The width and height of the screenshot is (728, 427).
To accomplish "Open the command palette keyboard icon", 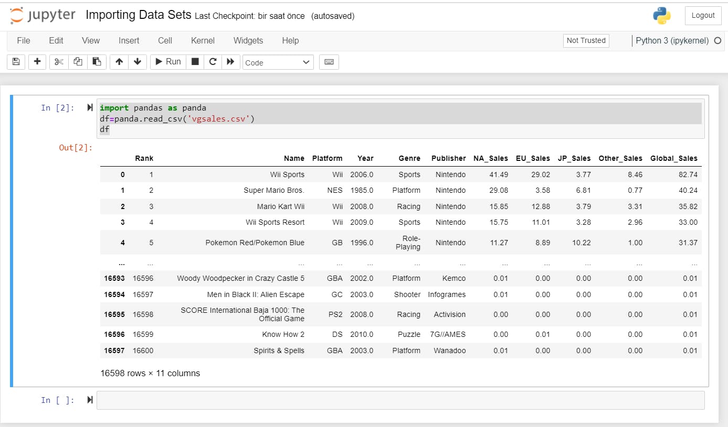I will coord(329,62).
